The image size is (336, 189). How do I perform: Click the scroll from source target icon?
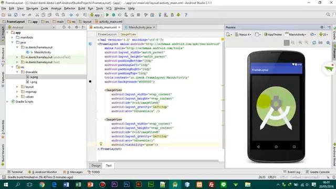coord(64,27)
